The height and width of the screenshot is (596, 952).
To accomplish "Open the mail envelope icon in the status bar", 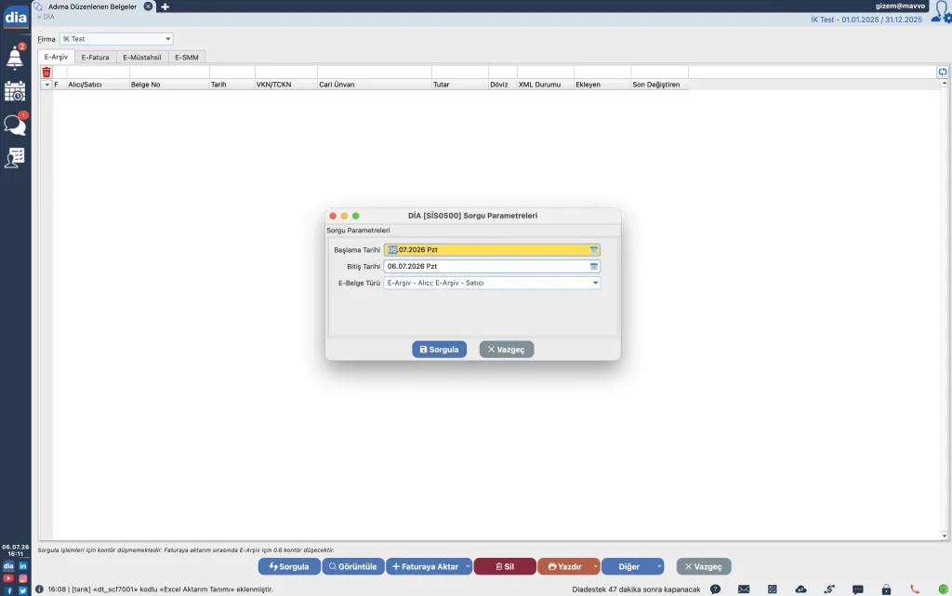I will point(744,589).
